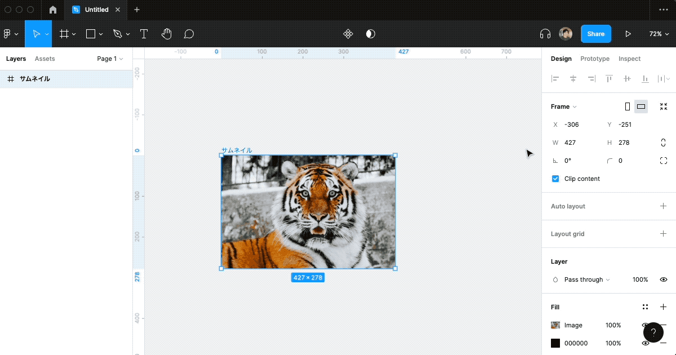Screen dimensions: 676x355
Task: Open Move tools dropdown arrow
Action: 47,34
